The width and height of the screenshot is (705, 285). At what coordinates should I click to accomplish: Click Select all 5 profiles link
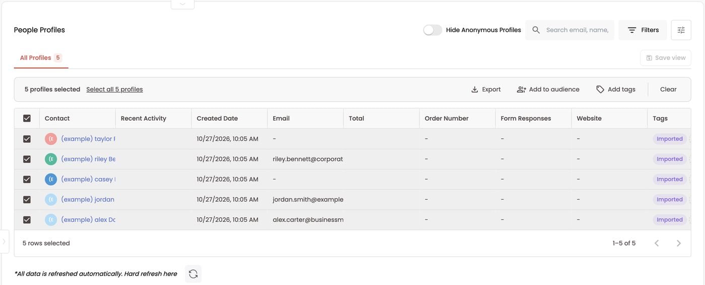coord(114,89)
